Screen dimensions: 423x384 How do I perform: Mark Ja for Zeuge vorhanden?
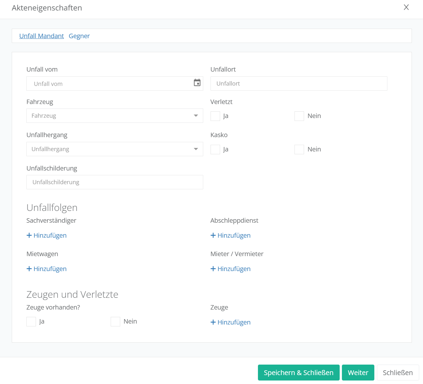point(31,322)
